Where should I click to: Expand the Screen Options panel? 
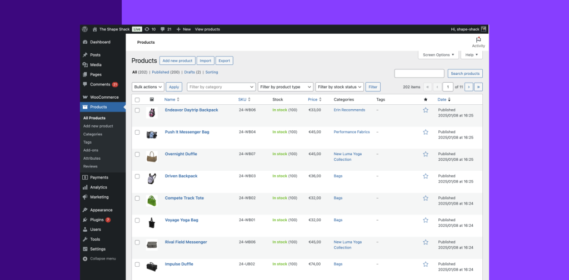pyautogui.click(x=438, y=55)
